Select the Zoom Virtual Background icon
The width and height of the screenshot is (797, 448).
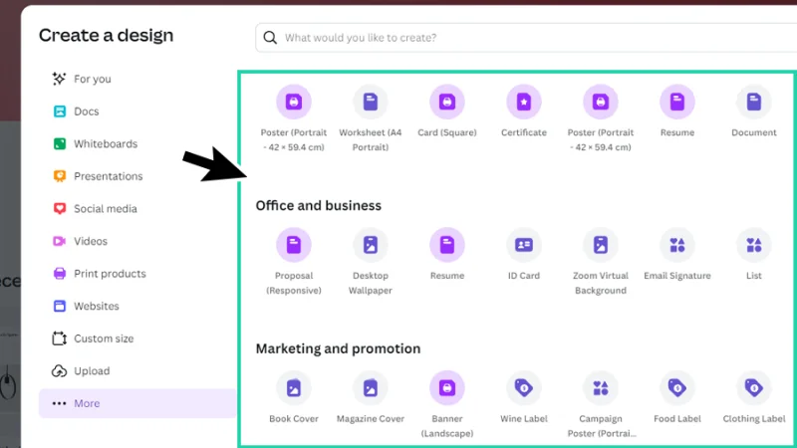600,245
